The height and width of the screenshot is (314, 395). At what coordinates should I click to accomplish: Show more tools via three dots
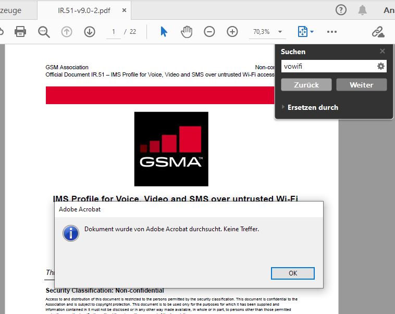(x=332, y=32)
